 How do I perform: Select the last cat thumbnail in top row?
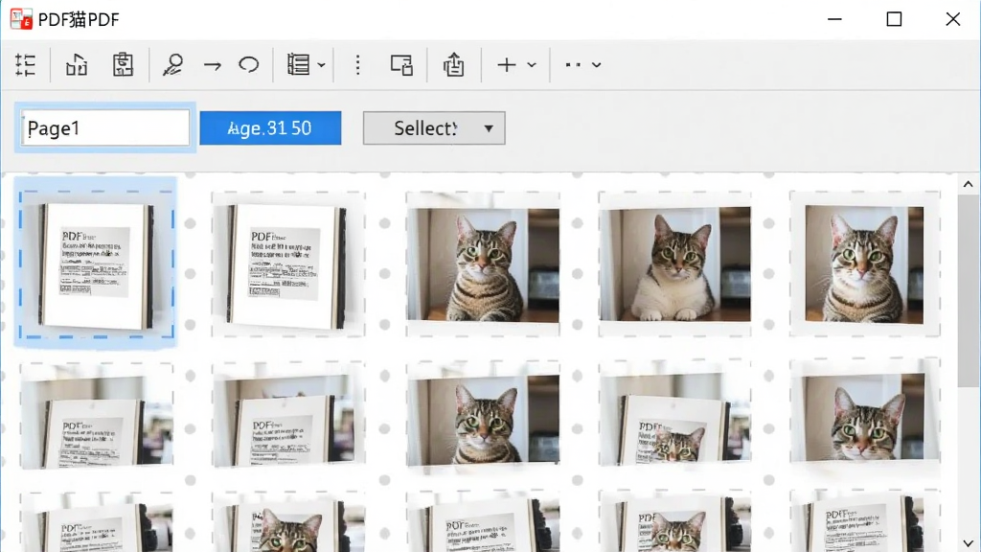coord(865,264)
